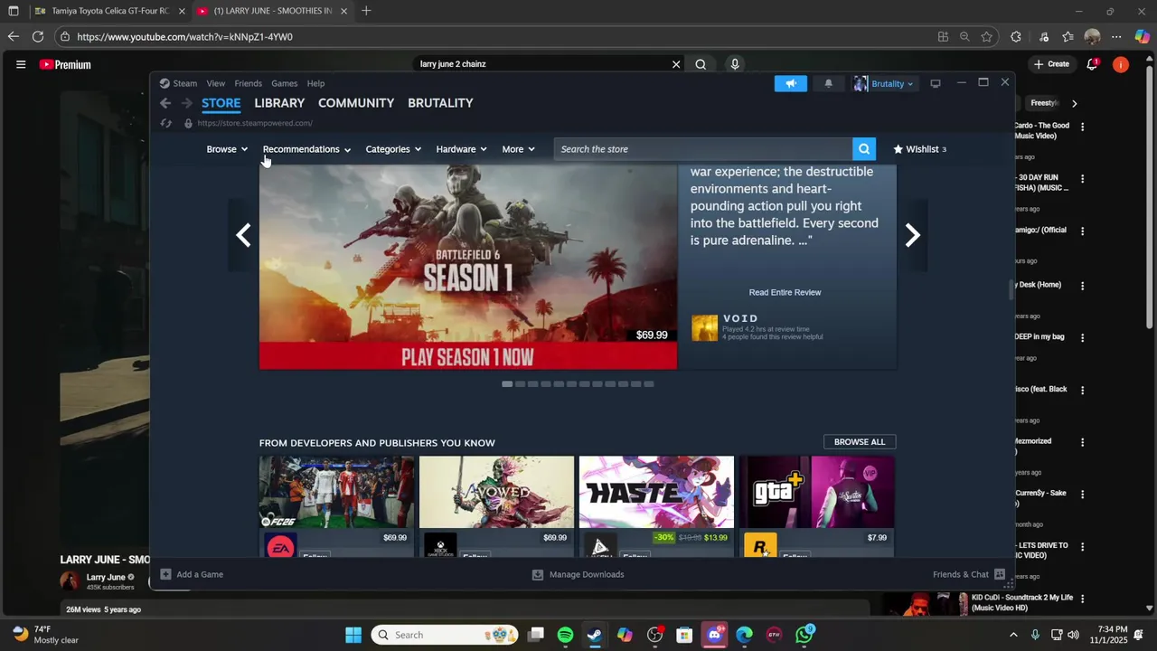Click the YouTube Create button

coord(1051,64)
